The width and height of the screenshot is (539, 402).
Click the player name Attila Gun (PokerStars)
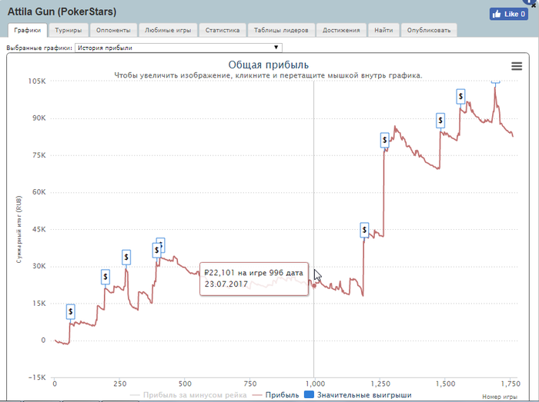tap(62, 12)
